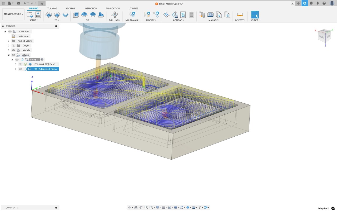Screen dimensions: 337x211
Task: Select the 2D Pocket tool
Action: (x=57, y=15)
